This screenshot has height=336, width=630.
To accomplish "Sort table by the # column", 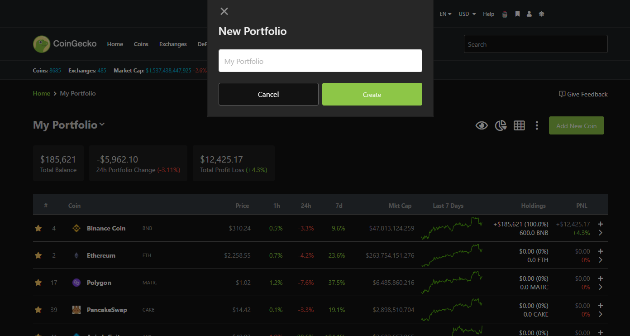I will click(46, 206).
